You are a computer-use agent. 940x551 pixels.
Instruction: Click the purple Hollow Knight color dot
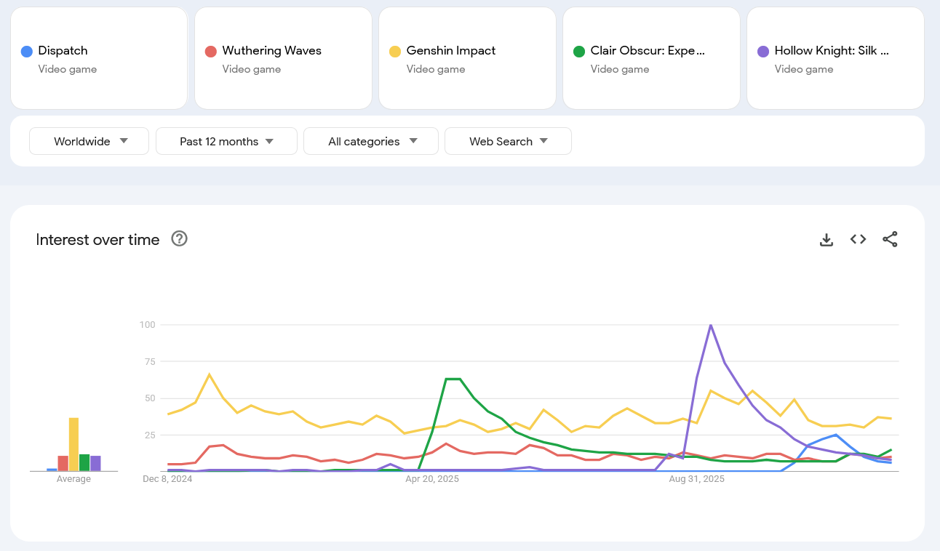(x=763, y=52)
